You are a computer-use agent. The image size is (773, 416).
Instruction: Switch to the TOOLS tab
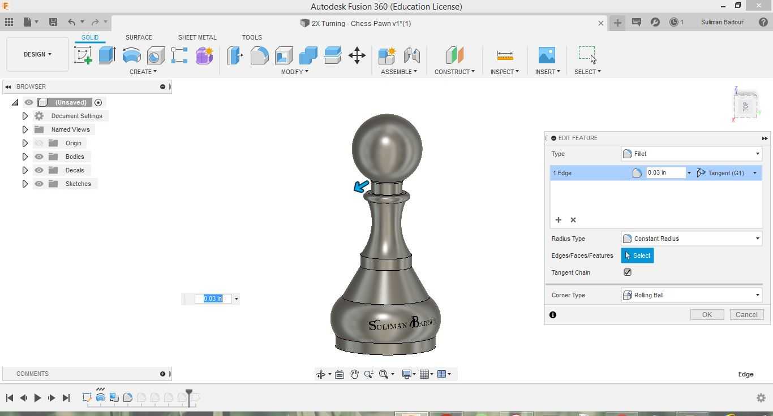coord(252,37)
